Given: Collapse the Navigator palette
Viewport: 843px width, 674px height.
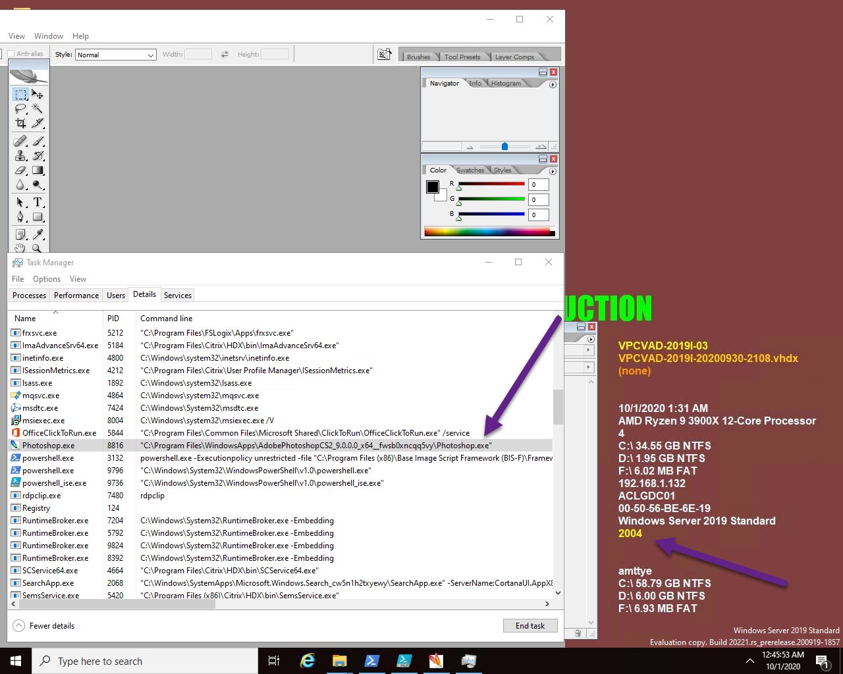Looking at the screenshot, I should (543, 72).
